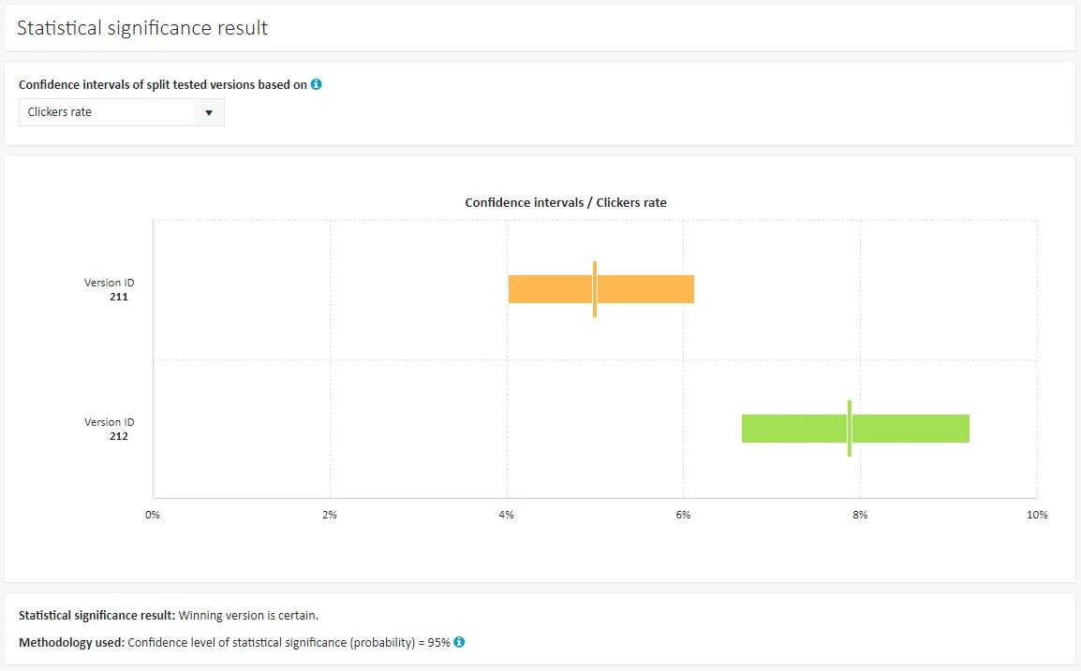This screenshot has height=671, width=1081.
Task: Click the info icon beside the split tested versions label
Action: (x=317, y=84)
